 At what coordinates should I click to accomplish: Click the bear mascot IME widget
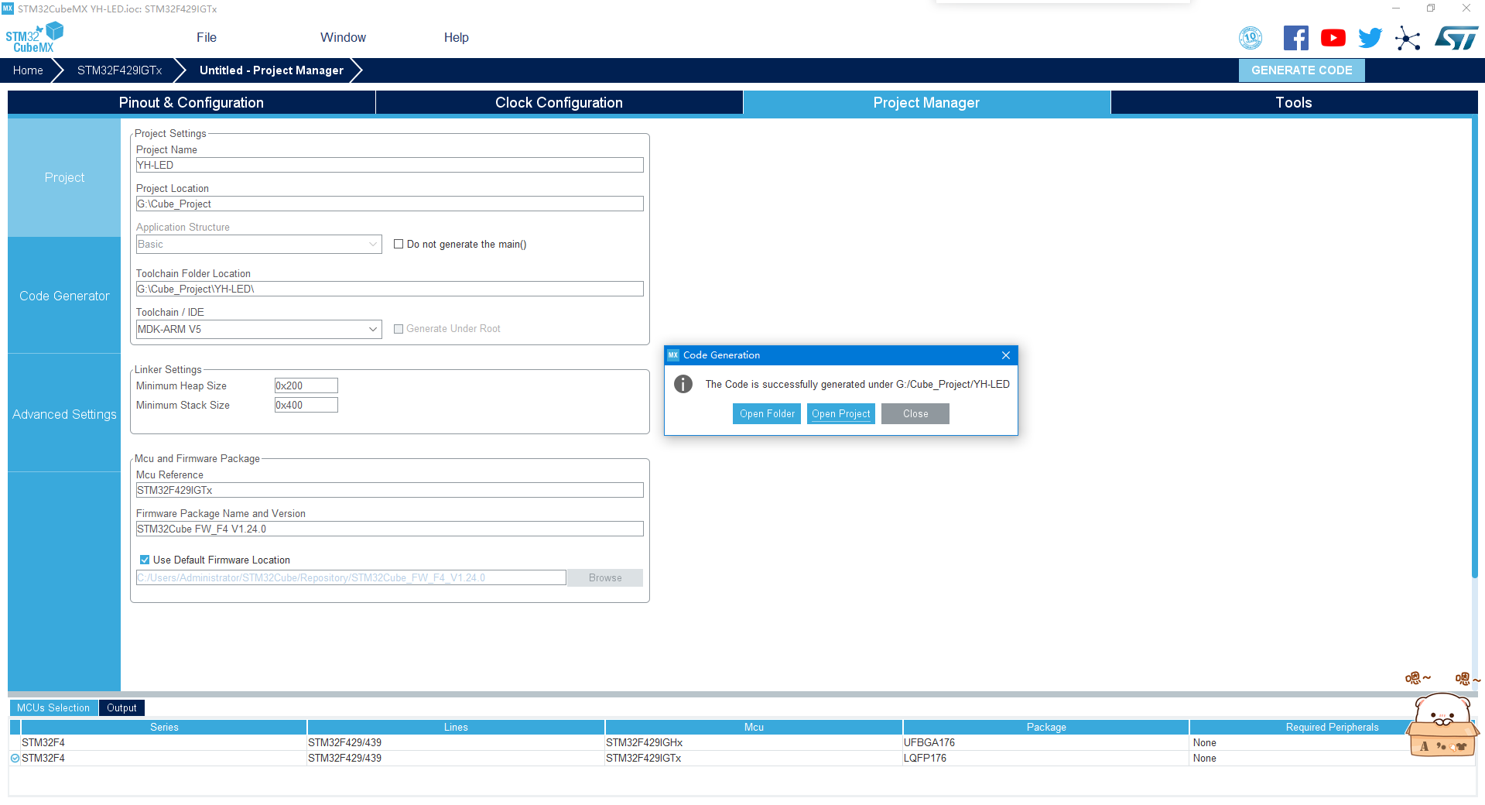1442,724
